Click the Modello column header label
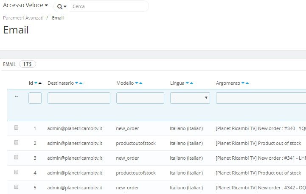The width and height of the screenshot is (306, 194). click(x=125, y=83)
